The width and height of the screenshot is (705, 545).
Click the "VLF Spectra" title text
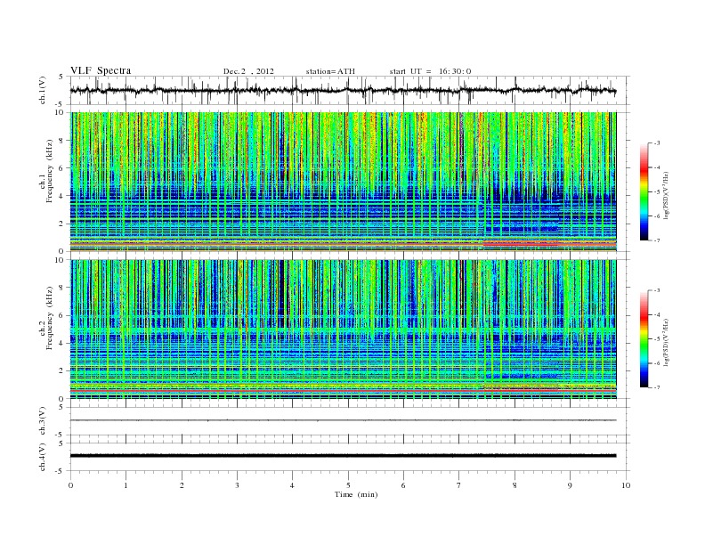point(101,70)
